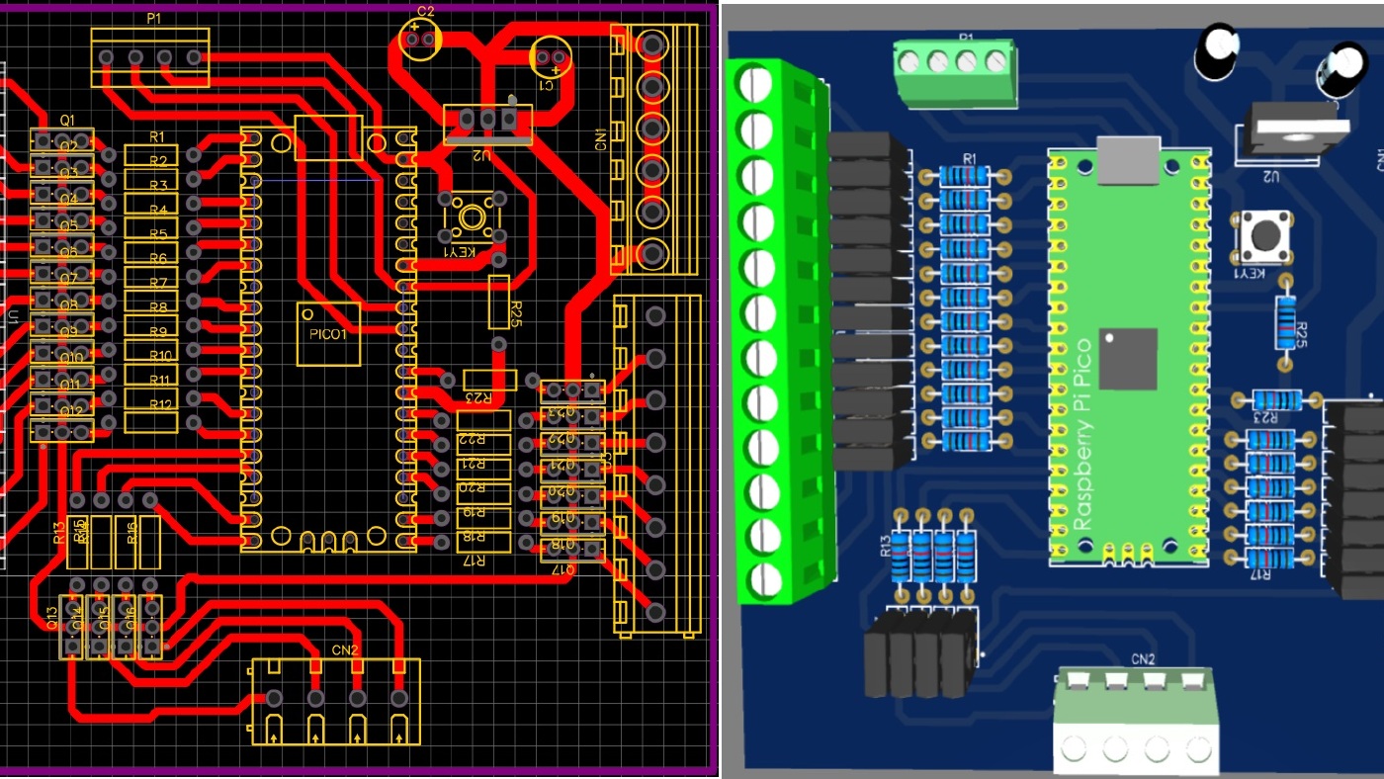
Task: Select the R23 resistor body in 3D view
Action: (1276, 399)
